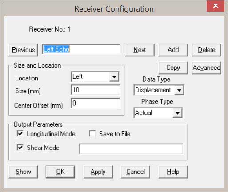Apply the receiver settings
The height and width of the screenshot is (192, 228).
pyautogui.click(x=98, y=172)
